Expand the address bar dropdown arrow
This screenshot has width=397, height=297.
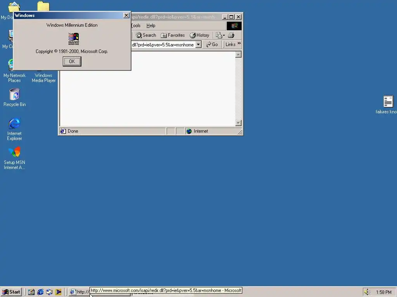tap(198, 45)
